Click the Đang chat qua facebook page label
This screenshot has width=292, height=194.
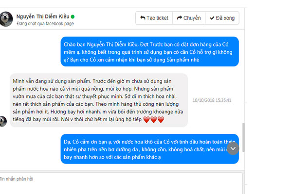45,24
